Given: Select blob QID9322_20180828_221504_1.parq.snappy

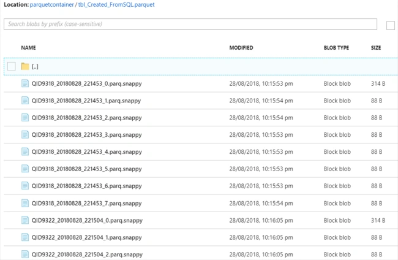Looking at the screenshot, I should 86,238.
